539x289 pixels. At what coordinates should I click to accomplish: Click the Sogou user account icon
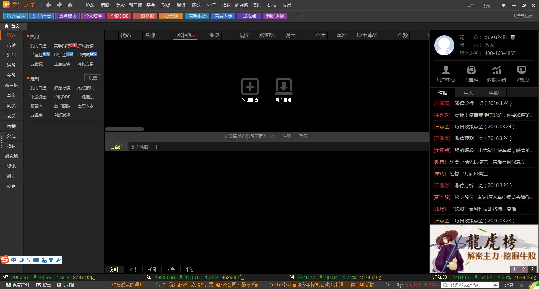tap(44, 260)
